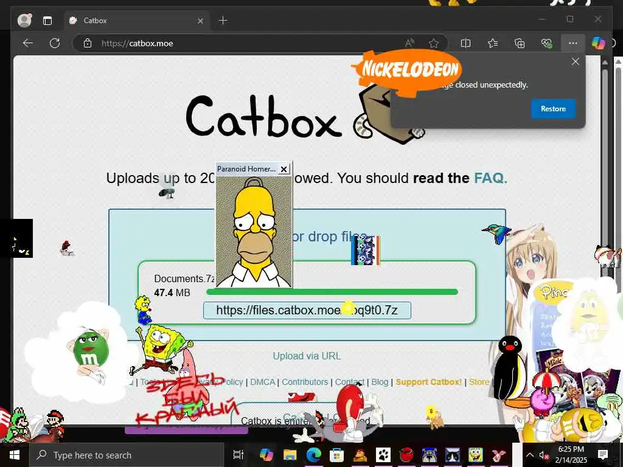Go back using the browser back arrow

(28, 43)
